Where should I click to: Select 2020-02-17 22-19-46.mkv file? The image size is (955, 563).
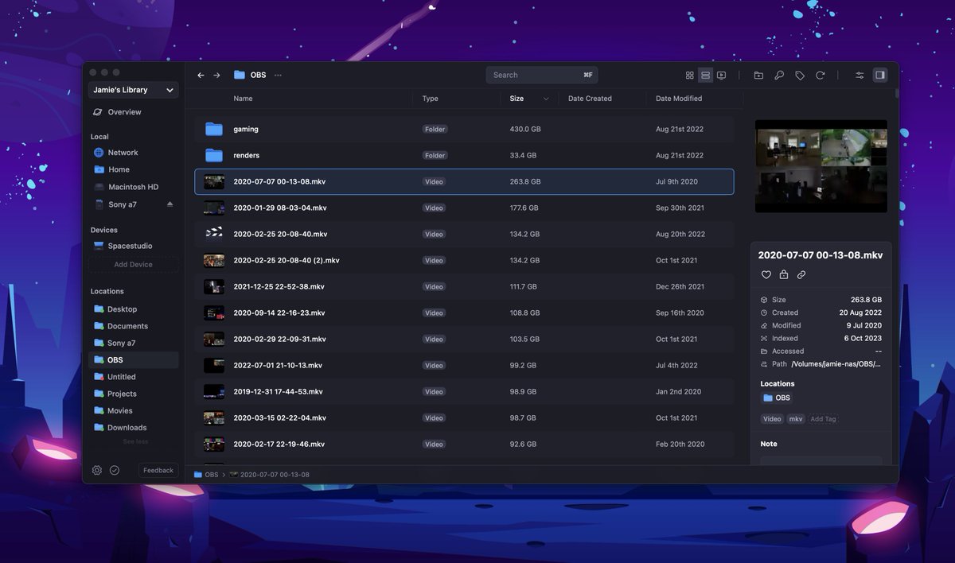(464, 444)
